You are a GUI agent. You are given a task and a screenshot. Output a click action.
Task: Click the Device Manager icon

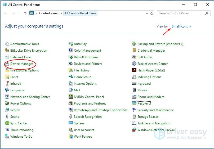7,64
